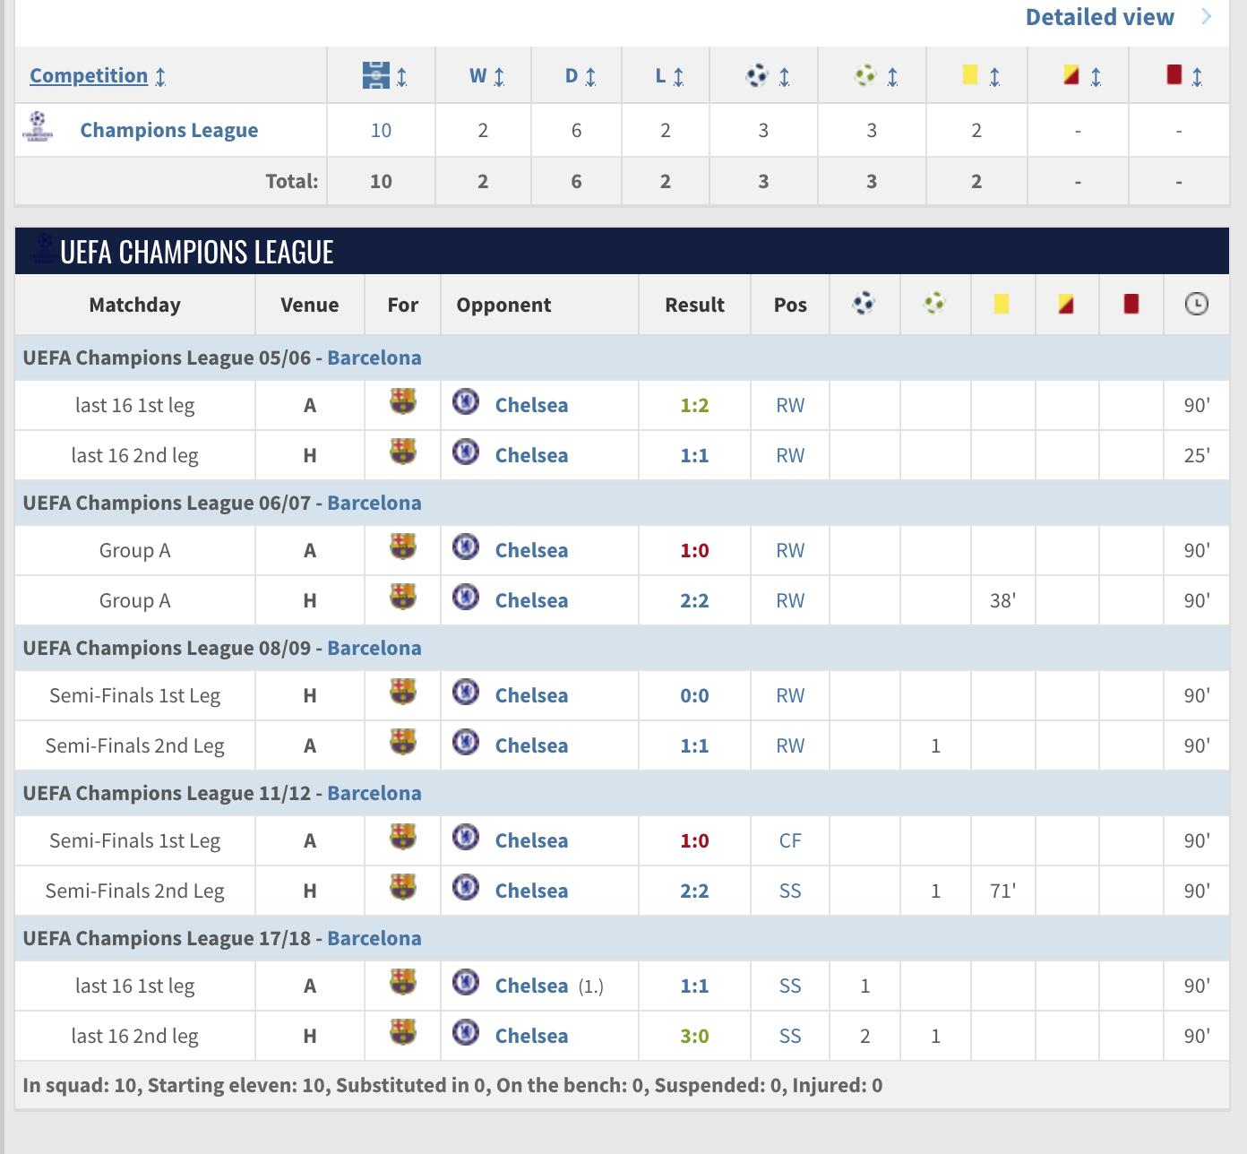The height and width of the screenshot is (1154, 1247).
Task: Click the Champions League trophy logo
Action: (x=38, y=127)
